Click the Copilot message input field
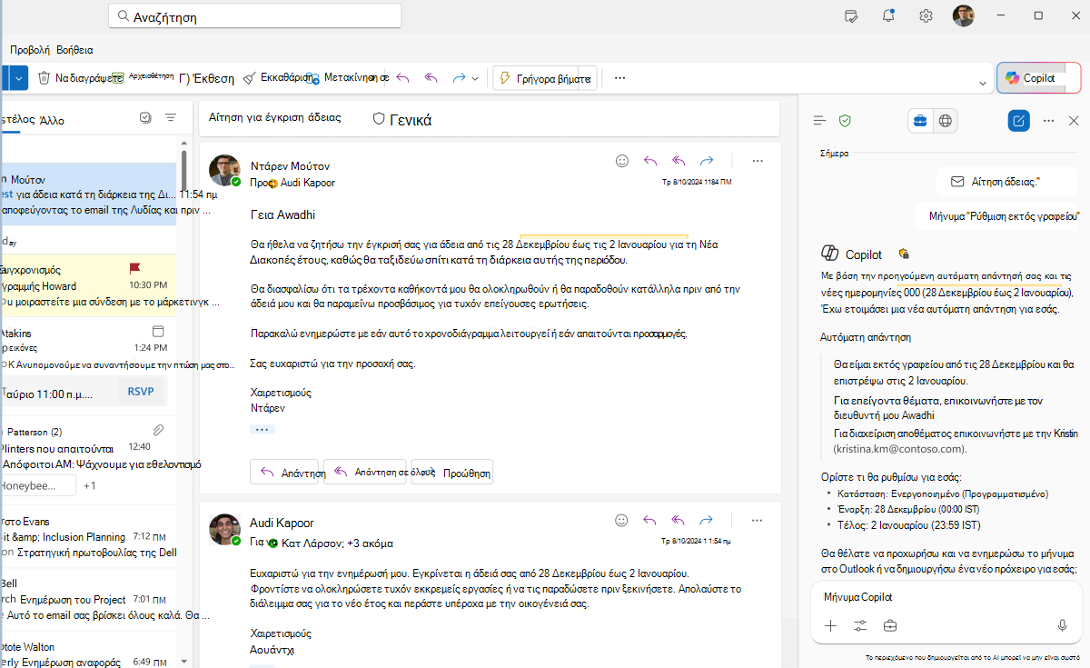 [x=946, y=597]
